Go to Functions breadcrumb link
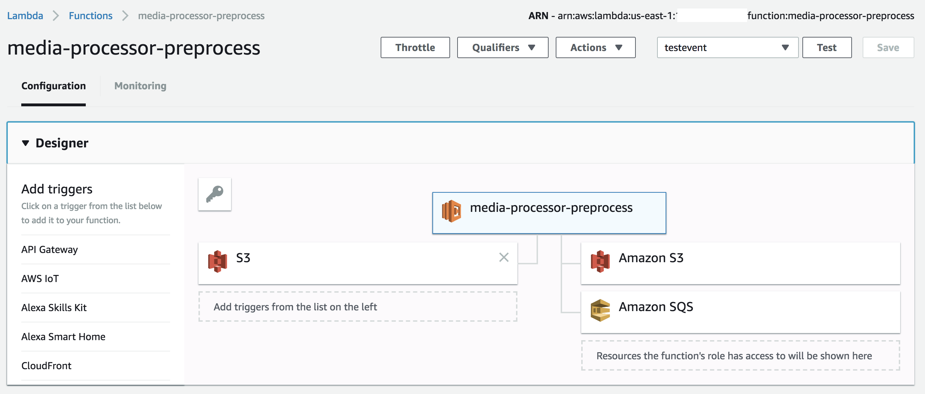The image size is (925, 394). coord(90,16)
